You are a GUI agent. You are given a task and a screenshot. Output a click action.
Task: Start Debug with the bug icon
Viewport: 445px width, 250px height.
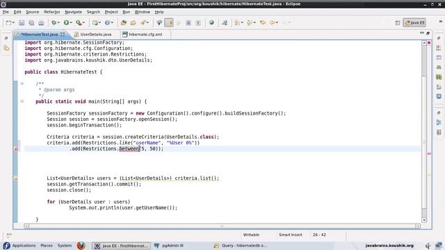coord(54,23)
